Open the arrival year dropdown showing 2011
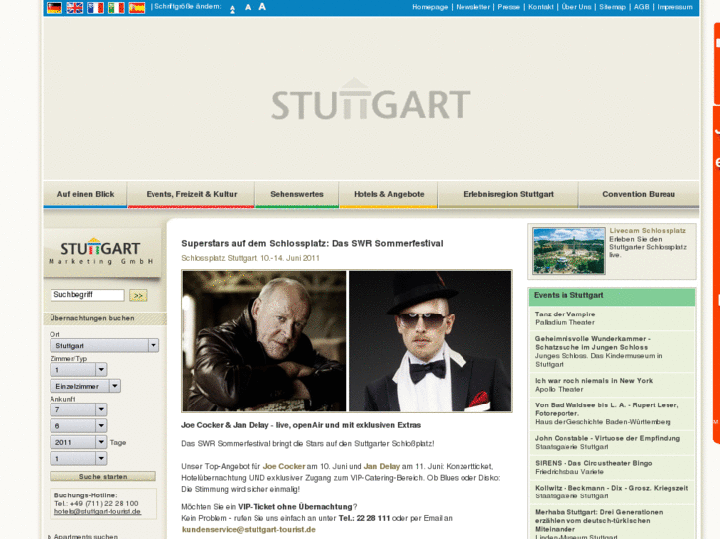Viewport: 720px width, 539px height. (78, 442)
